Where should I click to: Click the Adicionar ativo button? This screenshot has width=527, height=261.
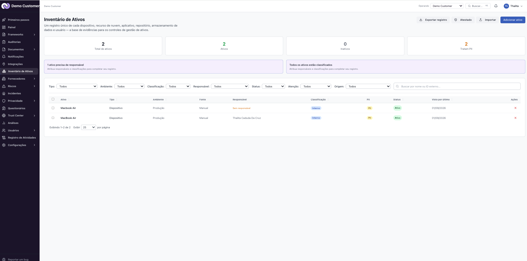(x=513, y=20)
